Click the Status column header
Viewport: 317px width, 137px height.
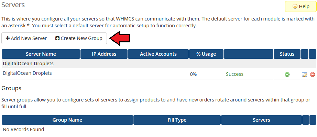coord(287,54)
